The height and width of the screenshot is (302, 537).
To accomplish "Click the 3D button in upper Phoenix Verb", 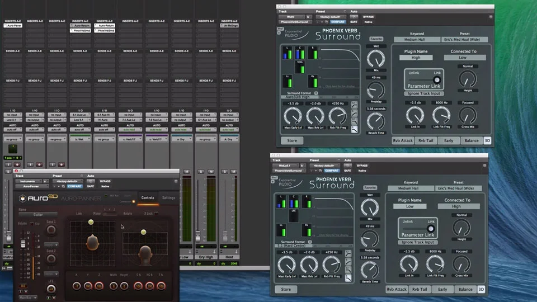I will point(487,140).
